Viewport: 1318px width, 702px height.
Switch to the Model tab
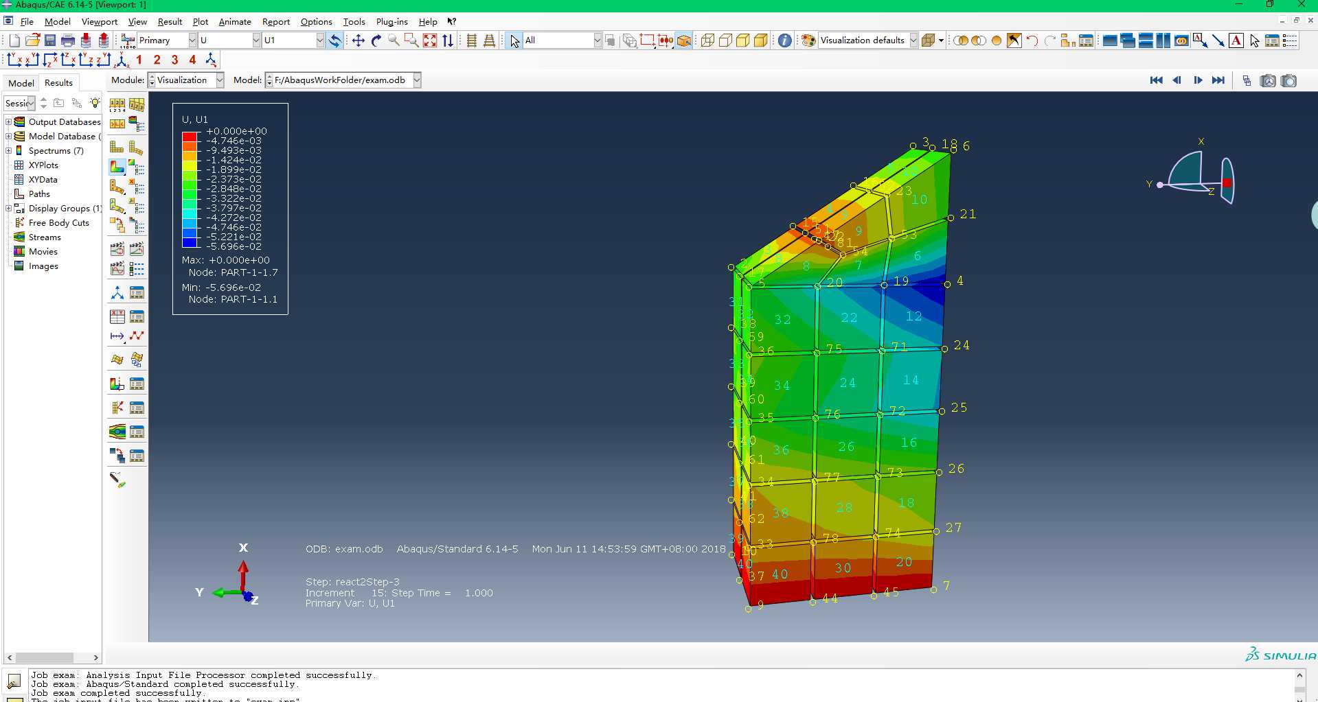click(21, 83)
